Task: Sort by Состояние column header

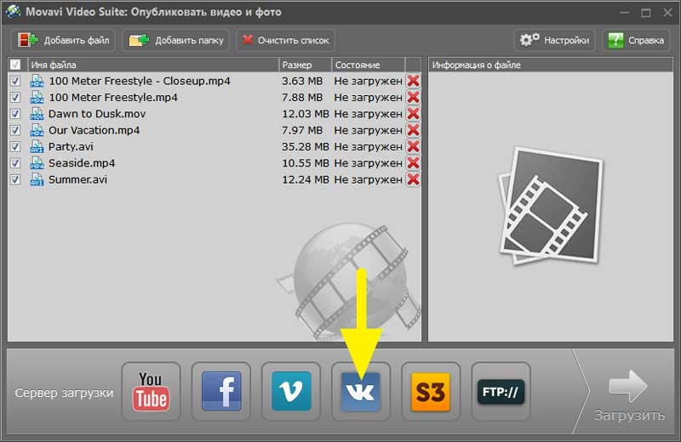Action: pos(369,65)
